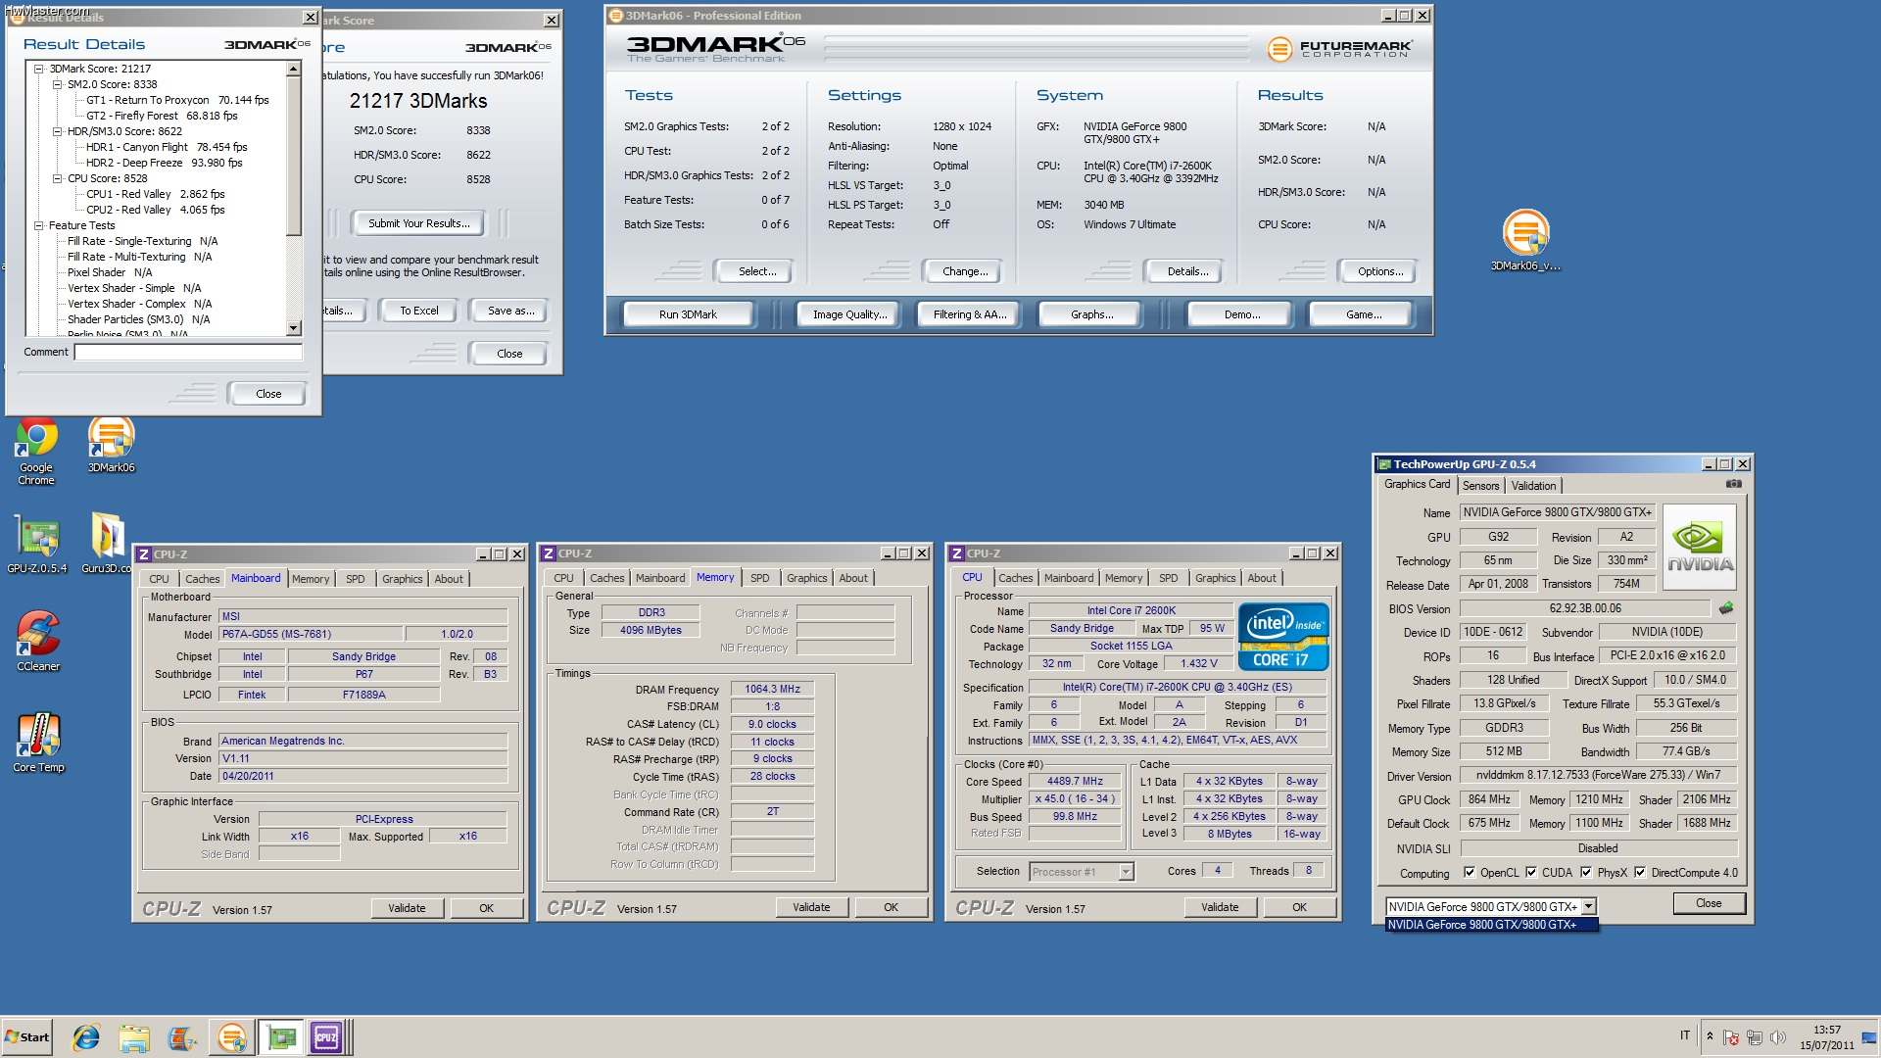Click the GPU-Z BIOS save chip icon
1881x1058 pixels.
click(1726, 608)
